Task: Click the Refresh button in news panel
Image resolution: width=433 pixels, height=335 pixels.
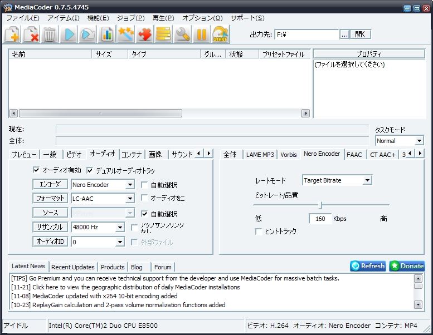Action: click(x=368, y=266)
